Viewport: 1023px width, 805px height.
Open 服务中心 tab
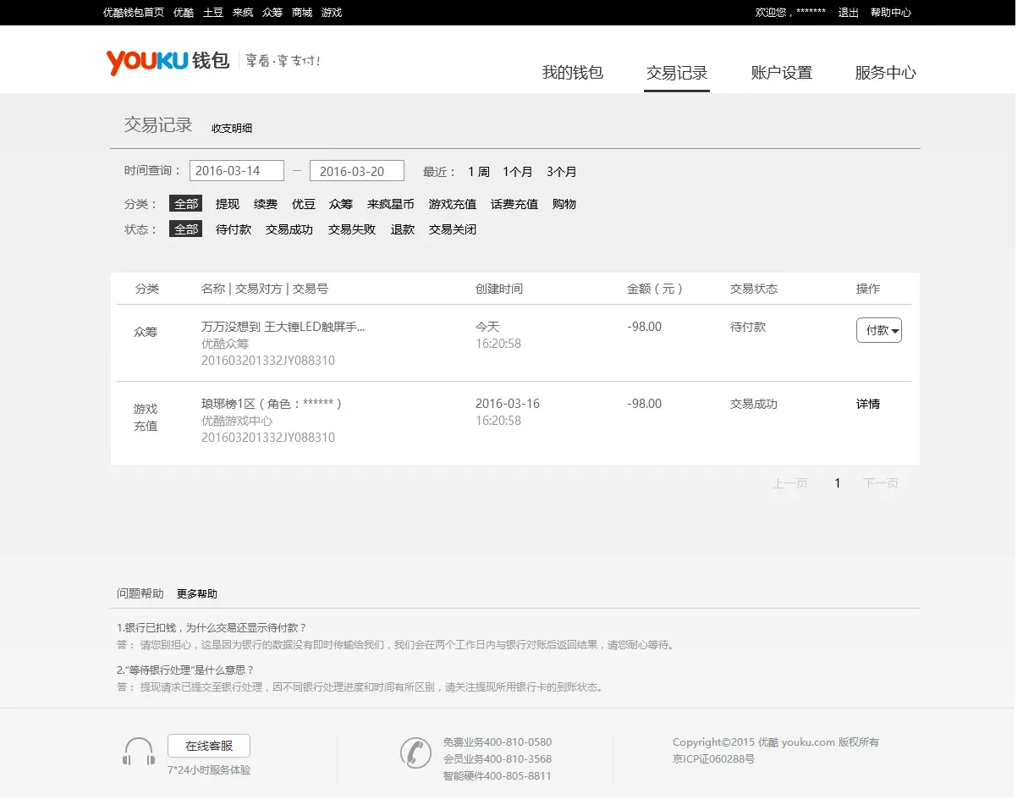pyautogui.click(x=886, y=73)
